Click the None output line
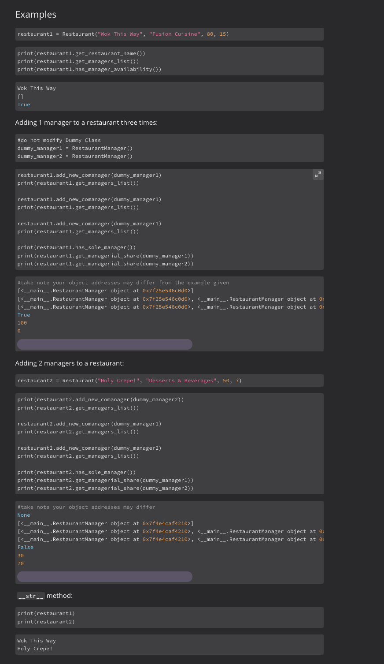The height and width of the screenshot is (664, 384). [x=23, y=515]
